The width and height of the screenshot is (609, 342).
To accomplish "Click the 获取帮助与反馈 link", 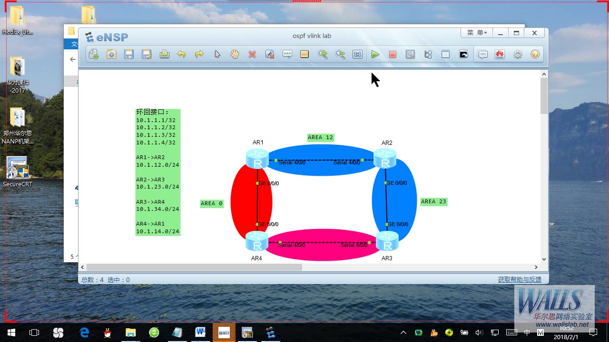I will (x=520, y=280).
